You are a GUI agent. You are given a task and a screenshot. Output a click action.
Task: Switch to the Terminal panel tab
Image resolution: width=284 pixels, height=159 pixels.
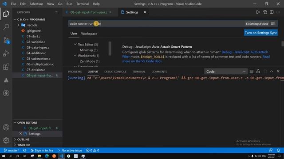[x=139, y=72]
